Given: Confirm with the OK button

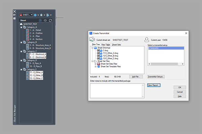Looking at the screenshot, I should [180, 87].
